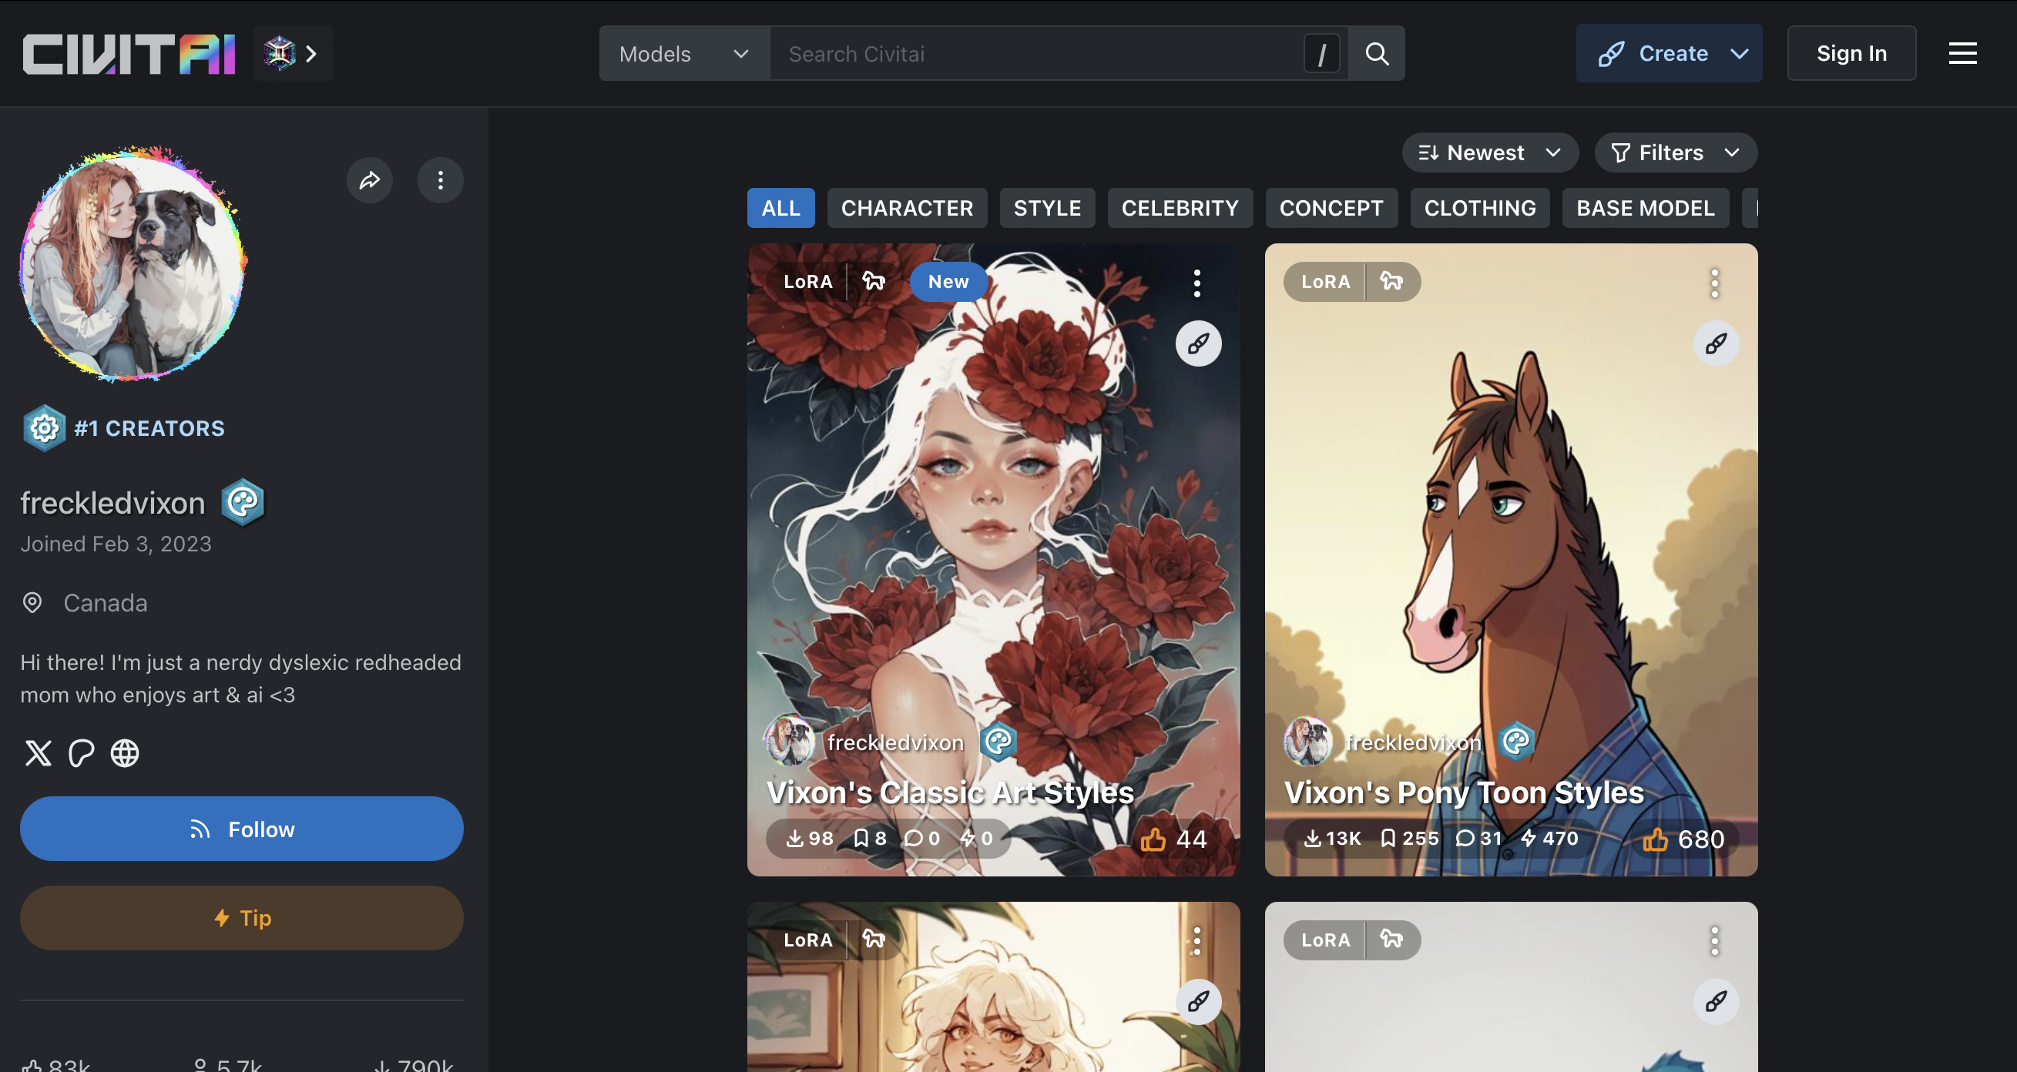The image size is (2017, 1072).
Task: Click create brush icon on Classic Art Styles card
Action: 1198,343
